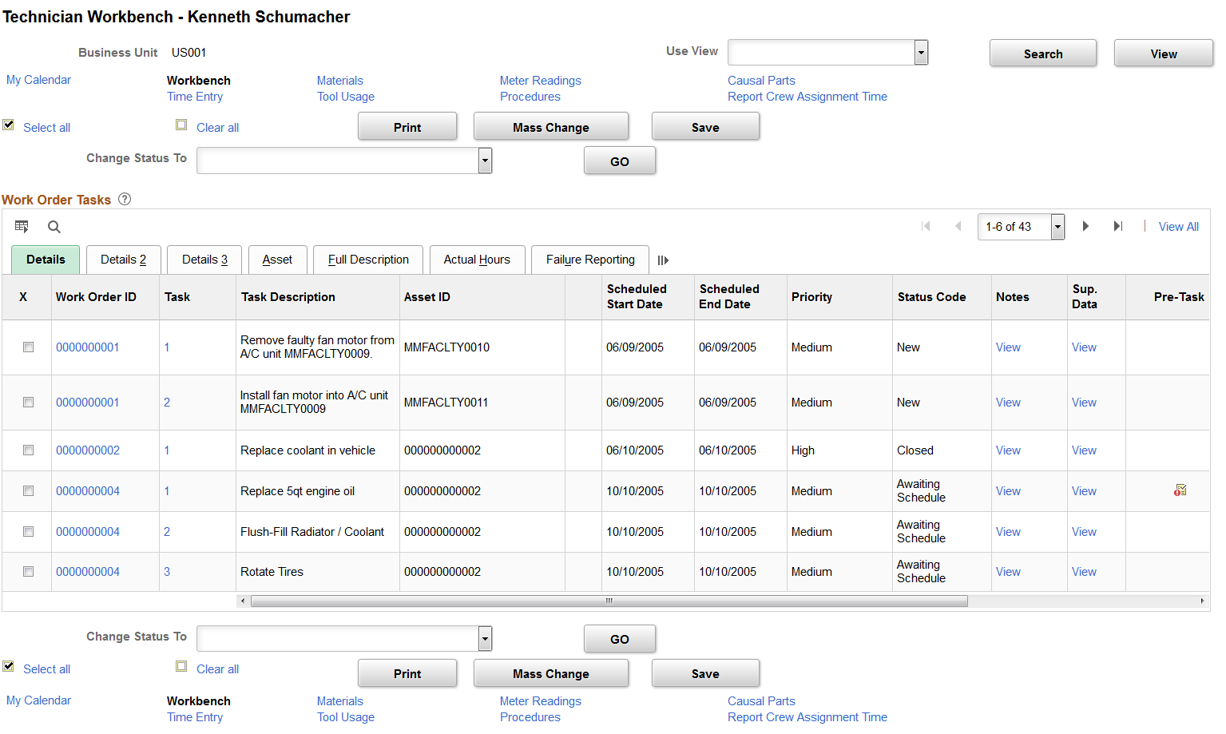
Task: Click horizontal scrollbar right arrow
Action: tap(1202, 601)
